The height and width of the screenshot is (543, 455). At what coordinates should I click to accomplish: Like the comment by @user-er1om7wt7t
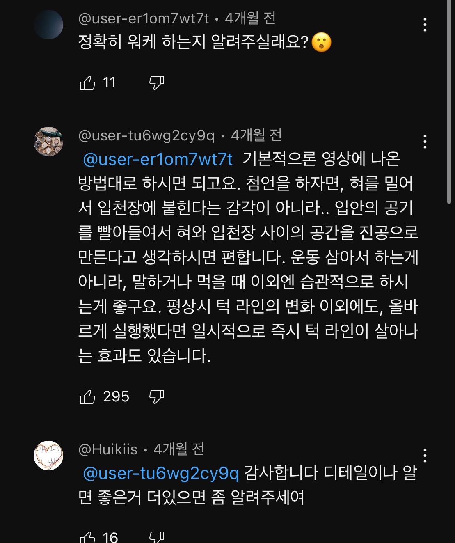click(x=87, y=83)
